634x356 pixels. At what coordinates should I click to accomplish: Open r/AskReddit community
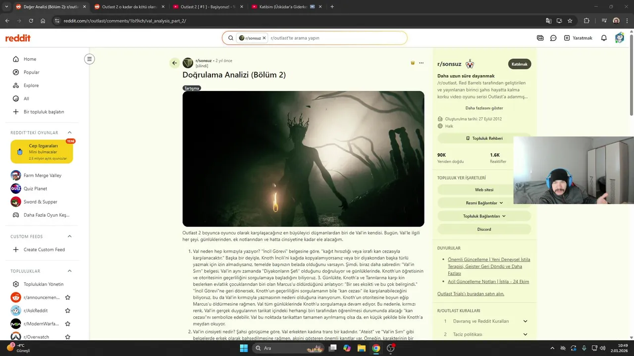point(36,311)
